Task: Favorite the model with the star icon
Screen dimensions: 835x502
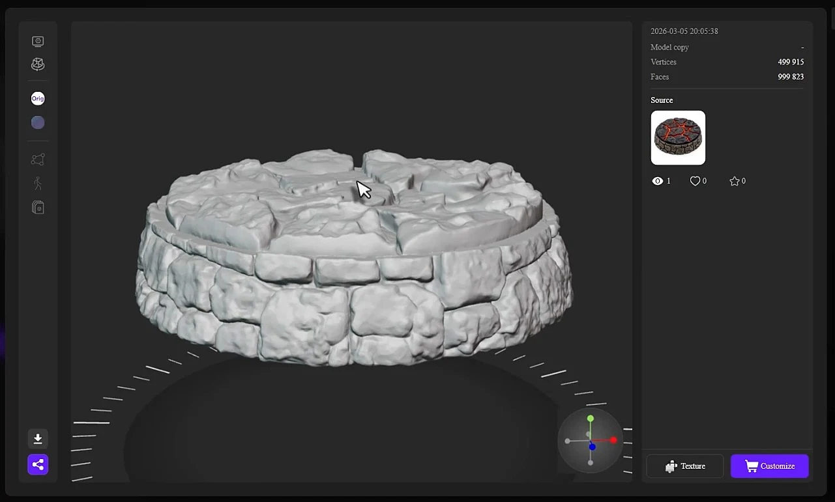Action: 734,181
